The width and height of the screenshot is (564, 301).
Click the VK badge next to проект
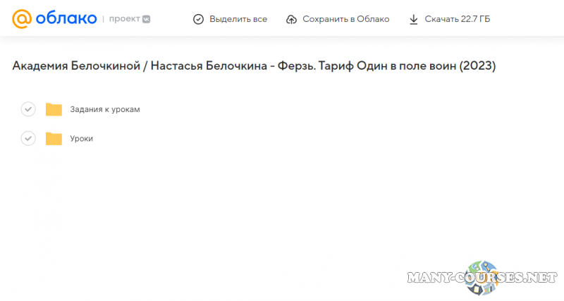[x=147, y=19]
